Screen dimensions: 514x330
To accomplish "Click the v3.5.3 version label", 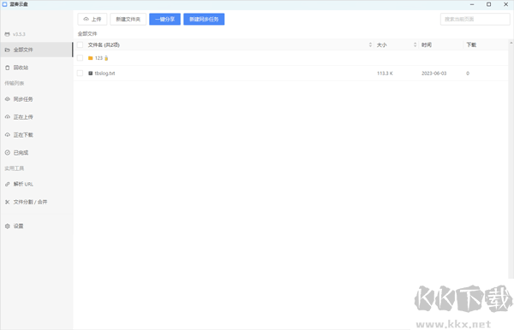I will [x=19, y=34].
